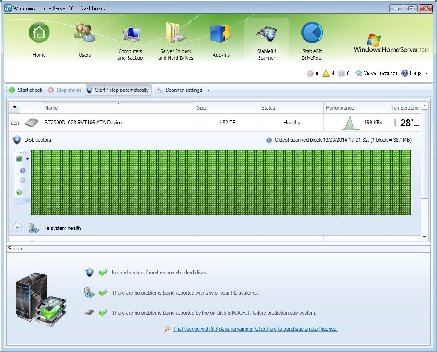Click the trial license purchase link
This screenshot has height=352, width=437.
pos(255,329)
